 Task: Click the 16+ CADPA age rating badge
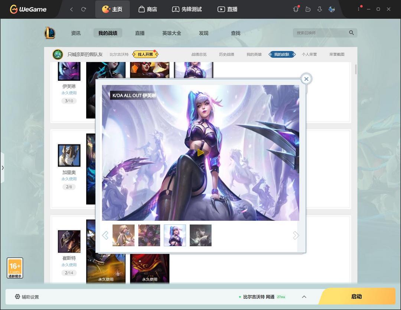click(x=15, y=268)
